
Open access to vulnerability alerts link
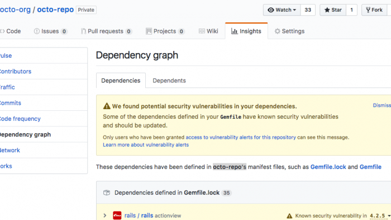[241, 137]
